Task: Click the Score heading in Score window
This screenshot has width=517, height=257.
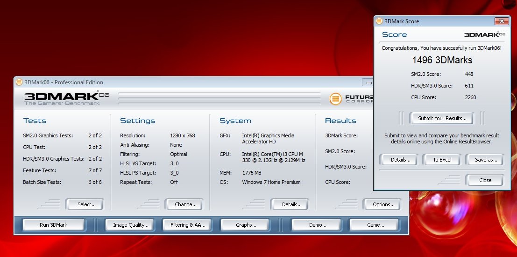Action: 394,34
